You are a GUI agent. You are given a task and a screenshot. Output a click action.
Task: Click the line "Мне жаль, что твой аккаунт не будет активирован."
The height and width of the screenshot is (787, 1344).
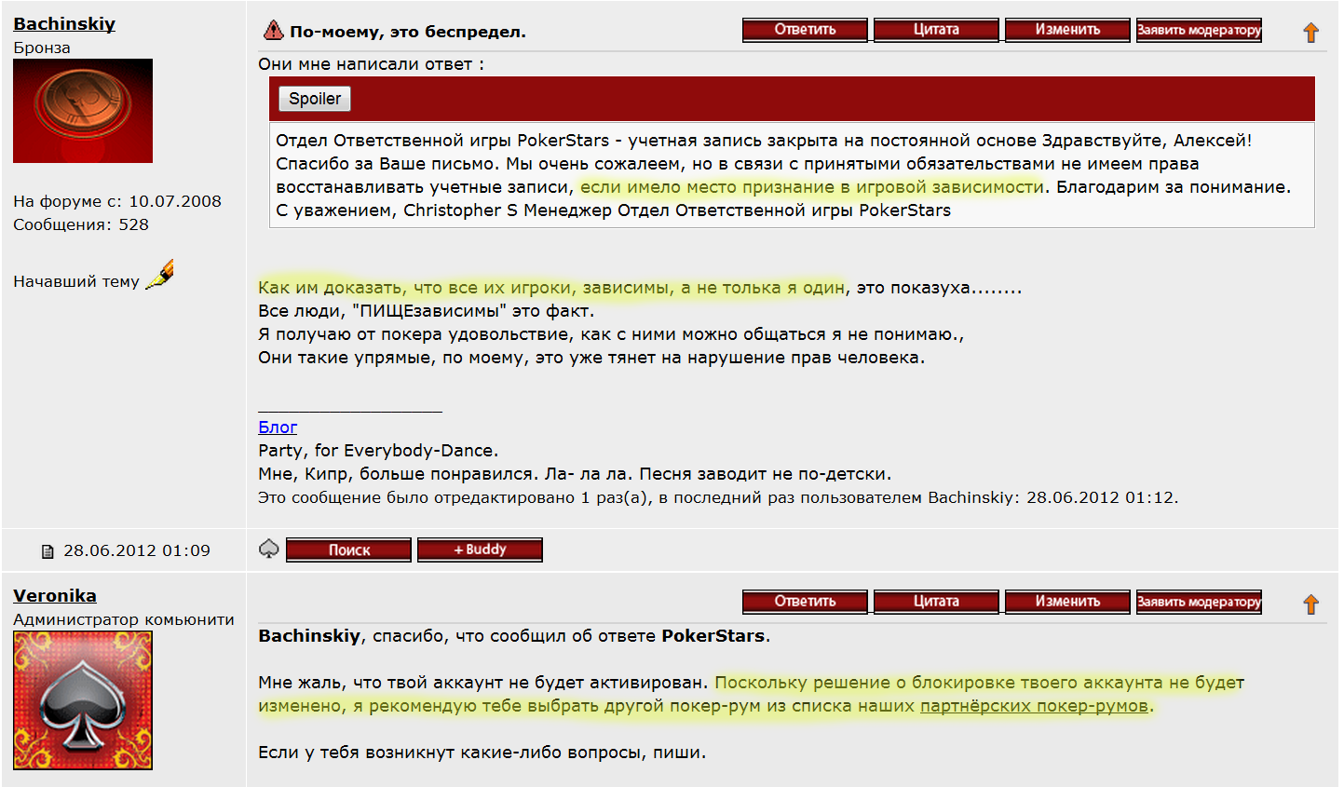483,683
